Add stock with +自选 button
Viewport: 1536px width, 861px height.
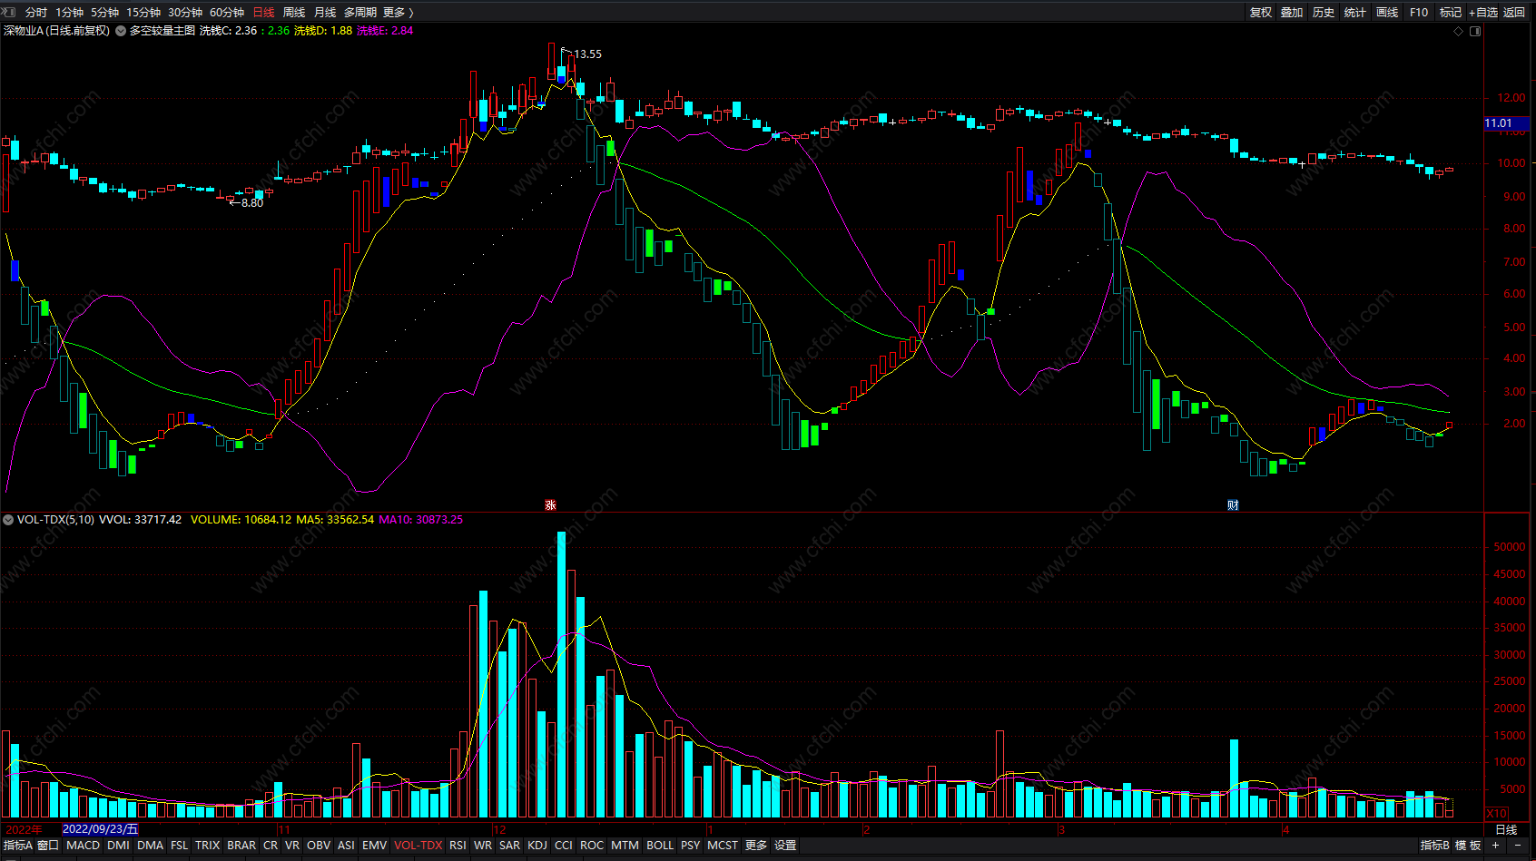(1483, 13)
